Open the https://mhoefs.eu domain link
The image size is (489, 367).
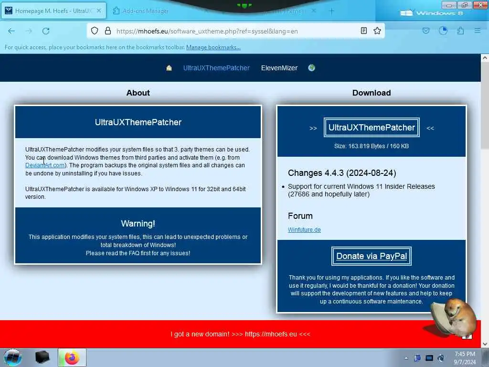tap(271, 334)
